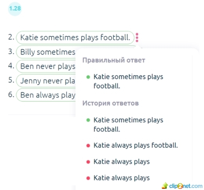Click the Правильный ответ heading
Image resolution: width=204 pixels, height=190 pixels.
point(114,60)
